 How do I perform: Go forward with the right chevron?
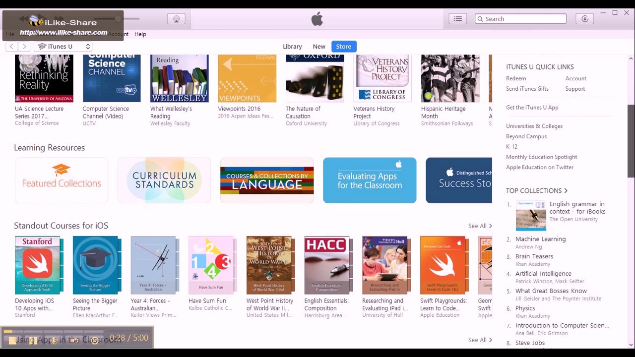[24, 47]
